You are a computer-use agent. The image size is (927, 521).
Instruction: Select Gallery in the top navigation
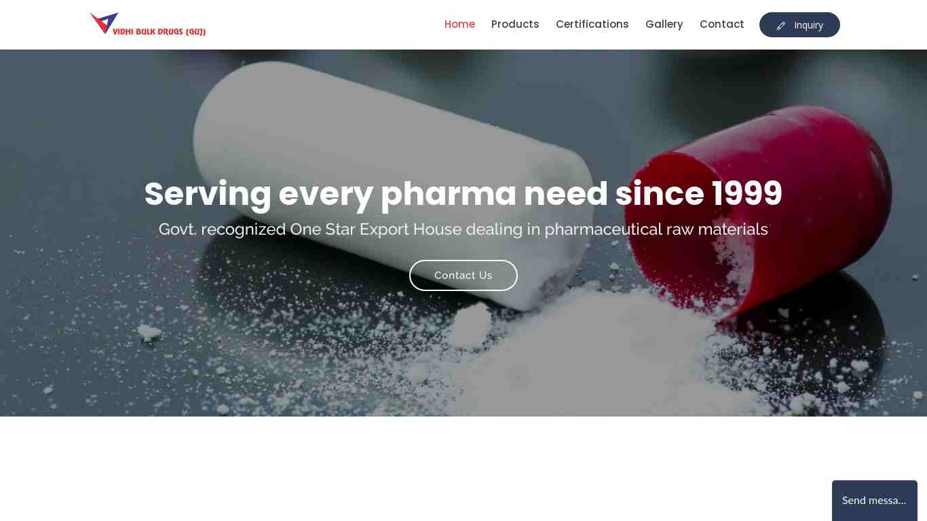click(664, 24)
